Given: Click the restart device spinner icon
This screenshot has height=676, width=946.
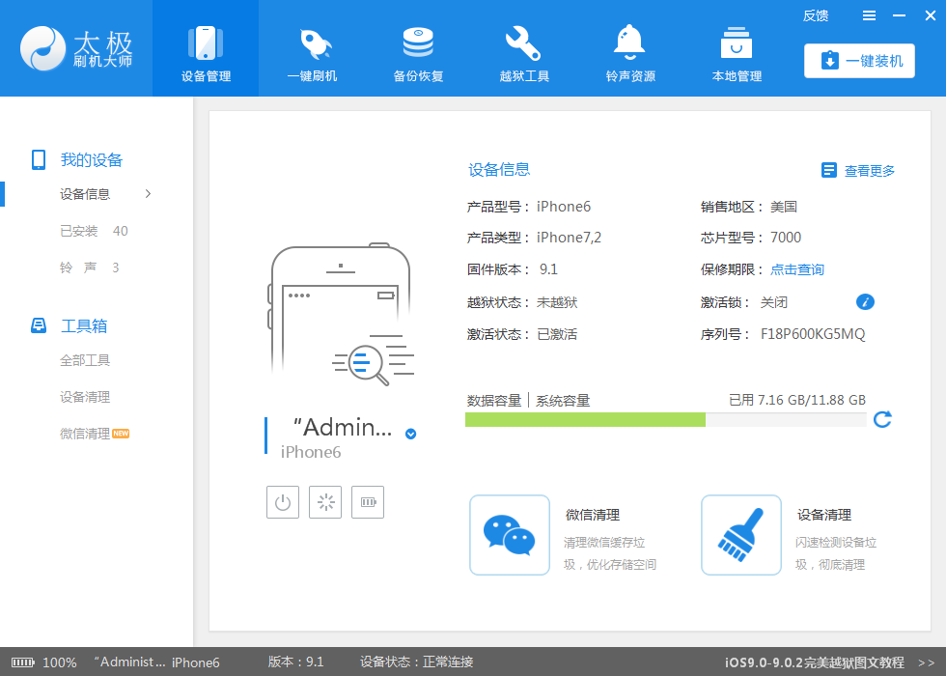Looking at the screenshot, I should (324, 501).
